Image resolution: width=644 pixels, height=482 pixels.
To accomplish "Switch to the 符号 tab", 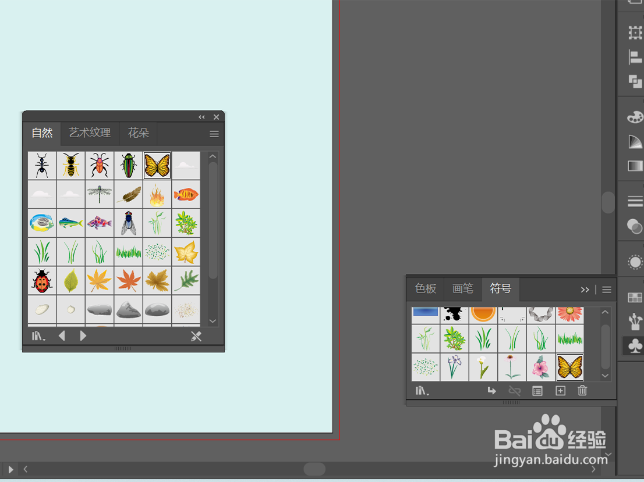I will 501,289.
